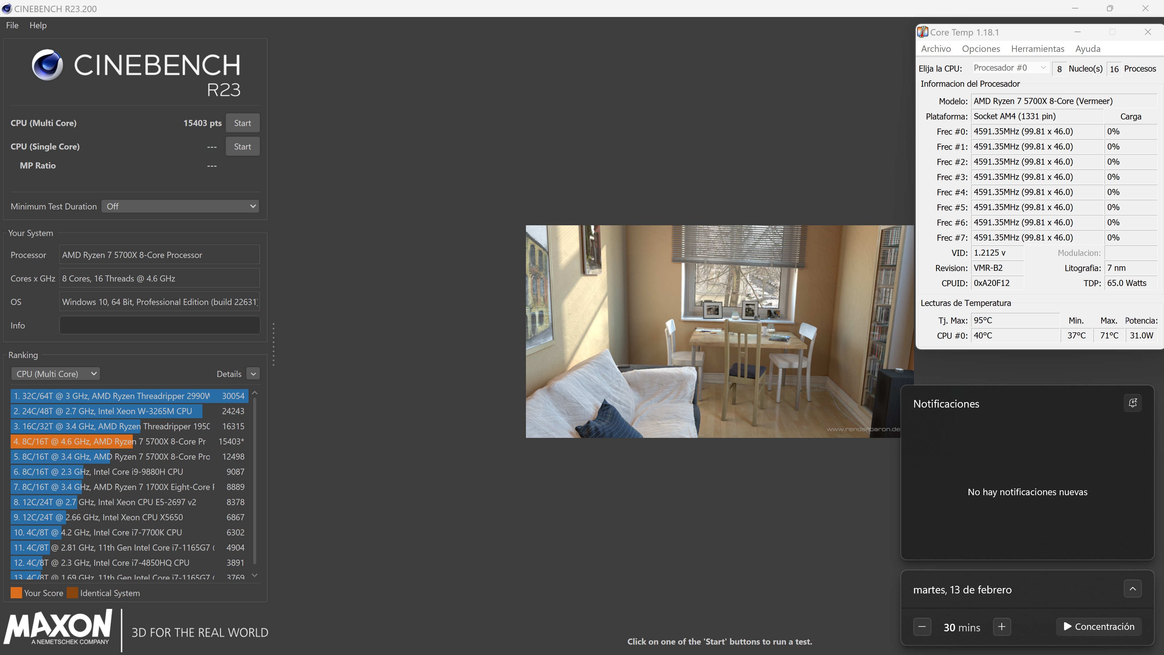The image size is (1164, 655).
Task: Start the Concentración focus session
Action: 1099,626
